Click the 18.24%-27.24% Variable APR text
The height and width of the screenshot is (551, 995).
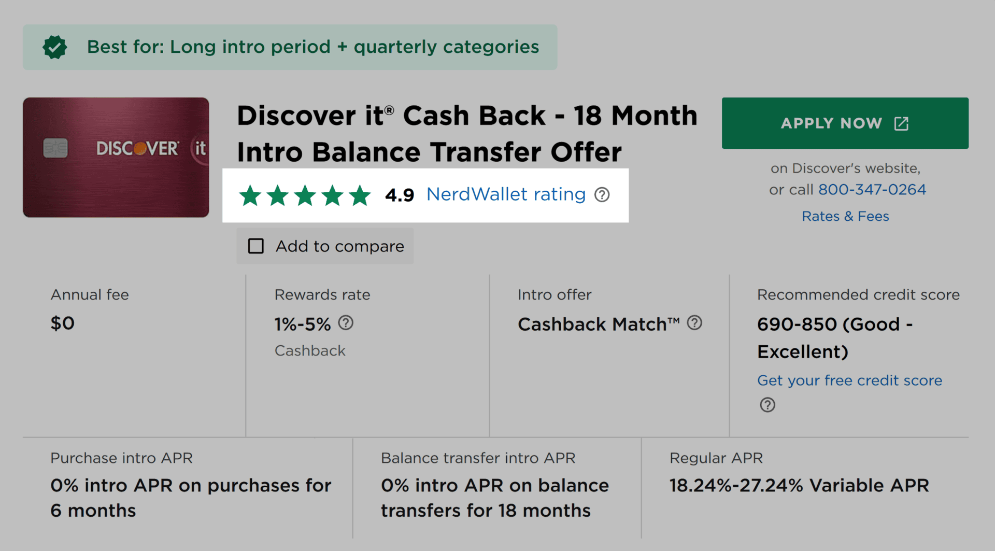(799, 486)
